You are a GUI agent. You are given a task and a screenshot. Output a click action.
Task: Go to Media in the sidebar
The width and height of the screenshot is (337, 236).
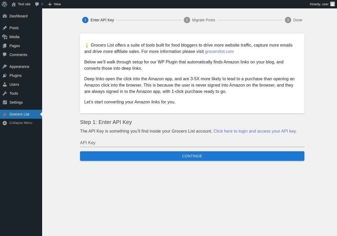coord(21,37)
